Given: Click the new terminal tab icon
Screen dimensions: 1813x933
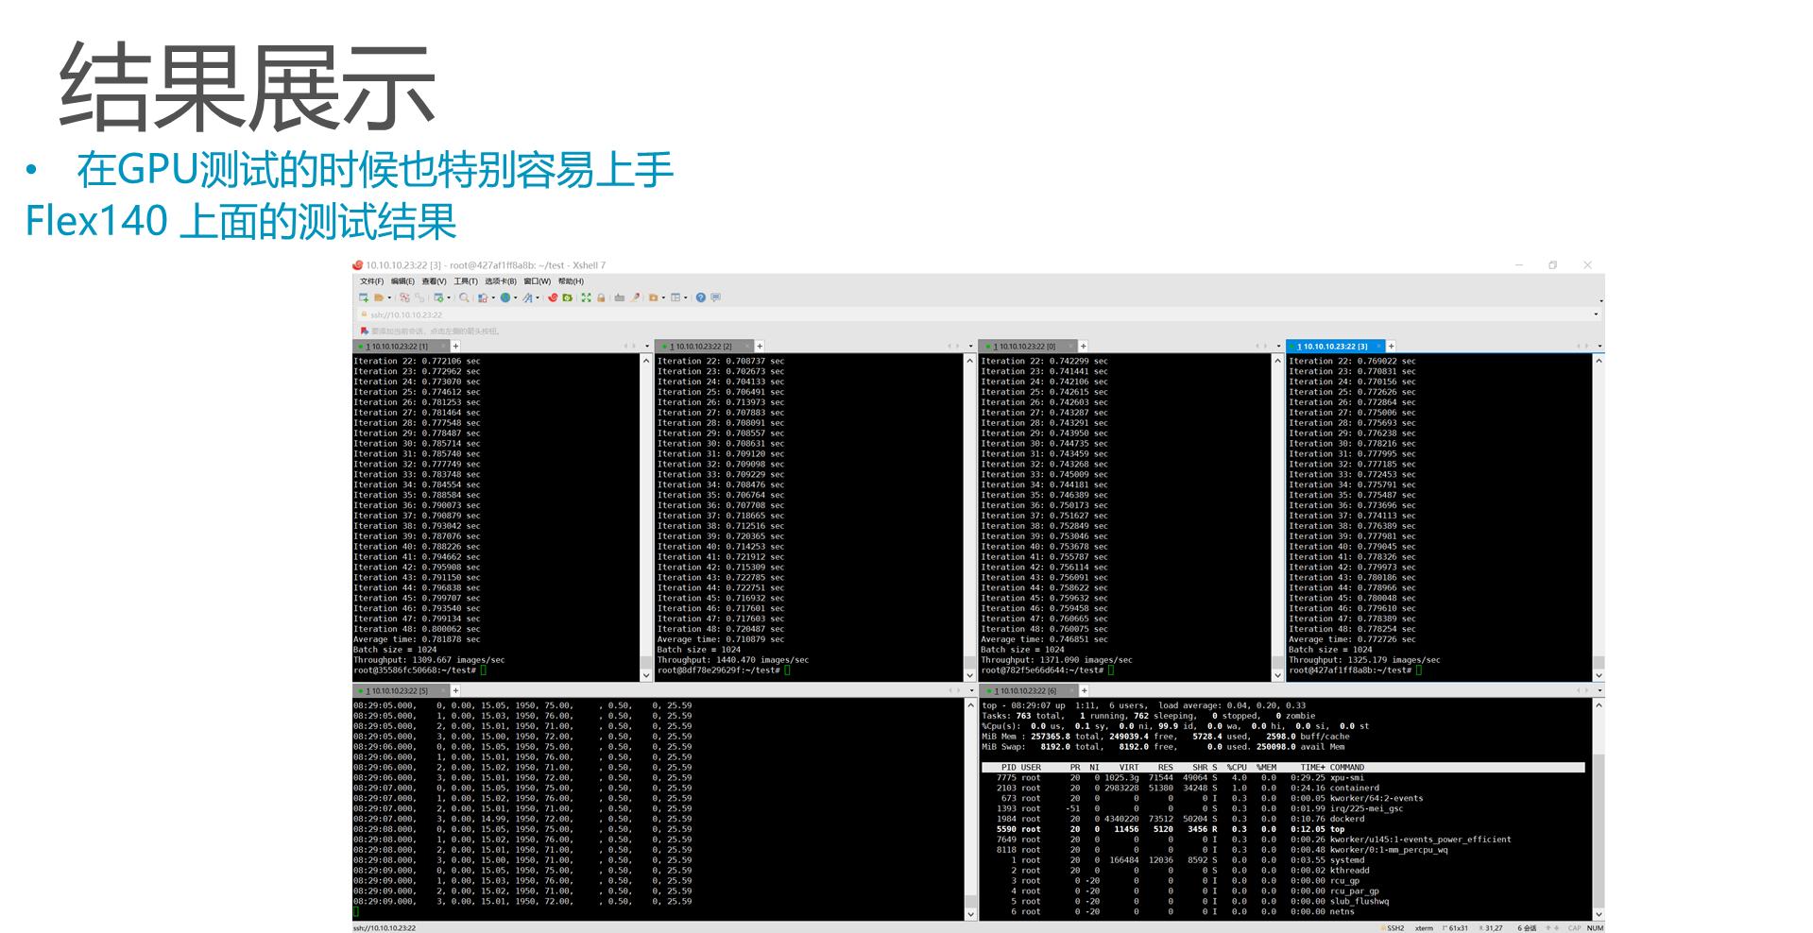Looking at the screenshot, I should click(x=455, y=346).
